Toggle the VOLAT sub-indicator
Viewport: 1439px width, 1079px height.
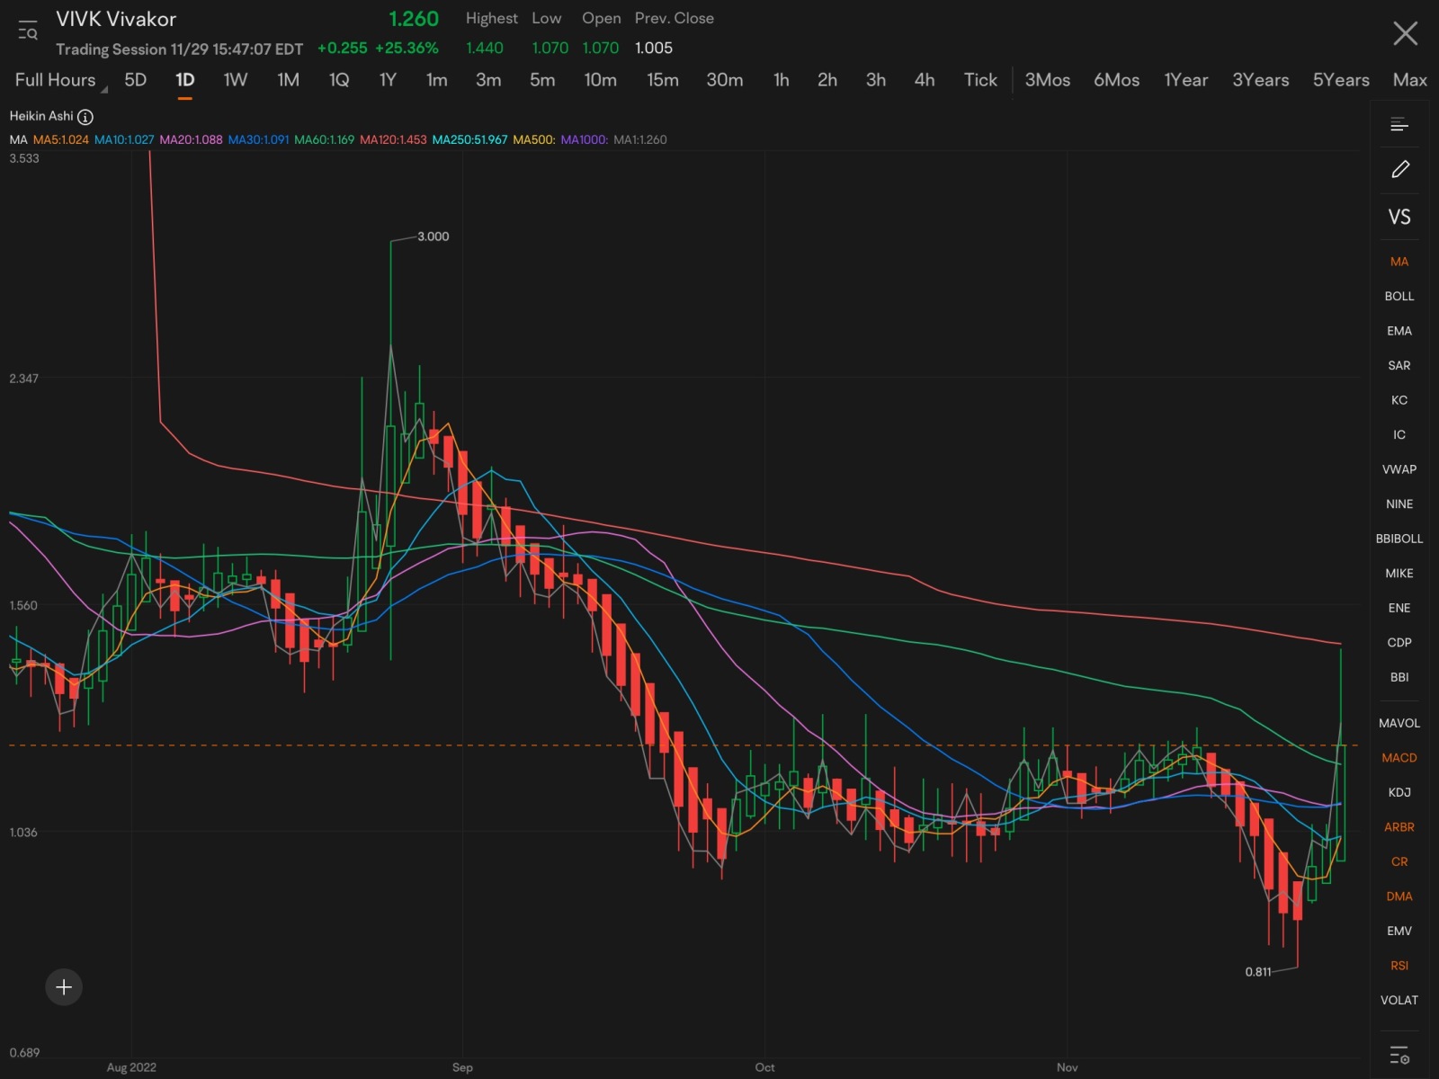coord(1399,1000)
